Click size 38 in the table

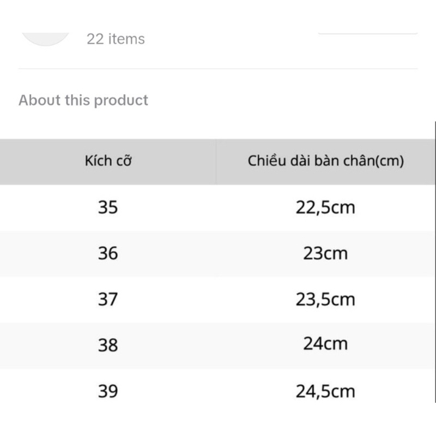[108, 346]
